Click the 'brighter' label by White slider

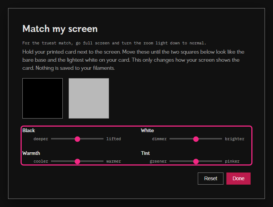click(234, 139)
